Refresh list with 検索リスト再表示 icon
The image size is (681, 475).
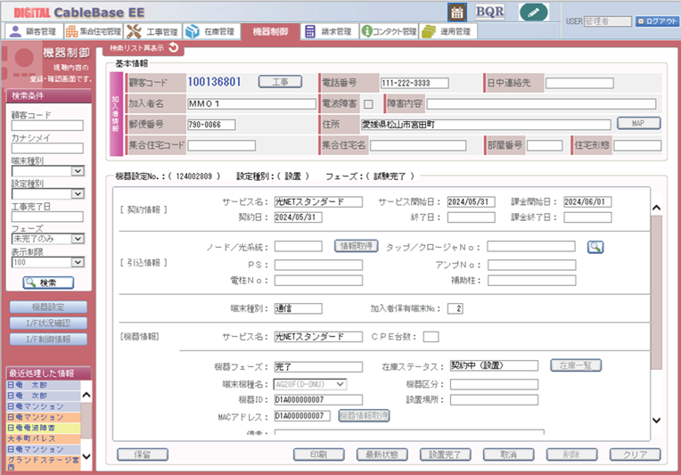point(173,47)
